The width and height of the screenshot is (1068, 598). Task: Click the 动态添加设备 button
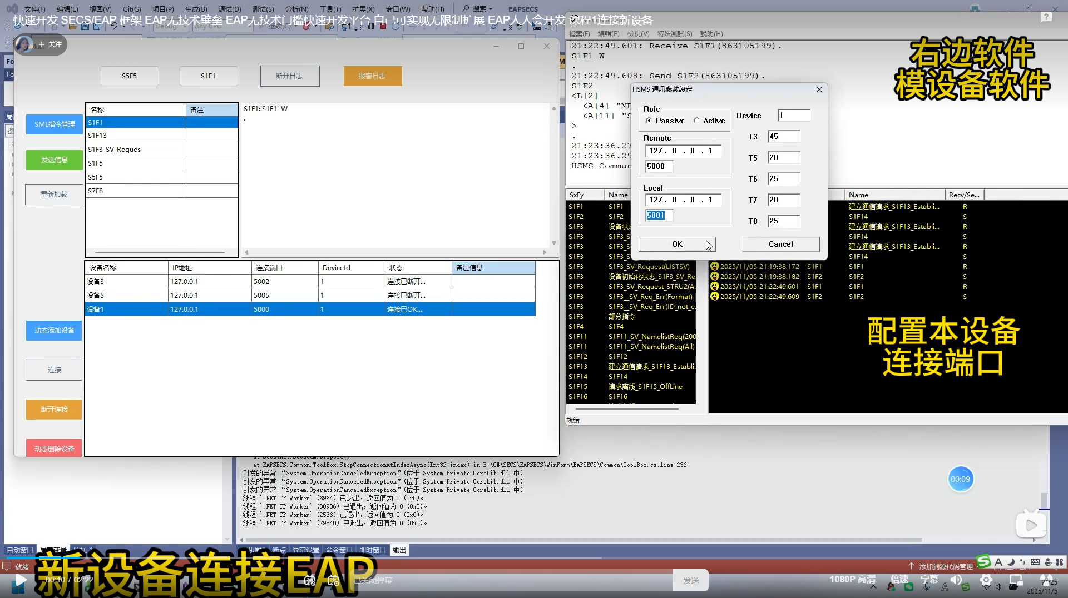click(55, 331)
